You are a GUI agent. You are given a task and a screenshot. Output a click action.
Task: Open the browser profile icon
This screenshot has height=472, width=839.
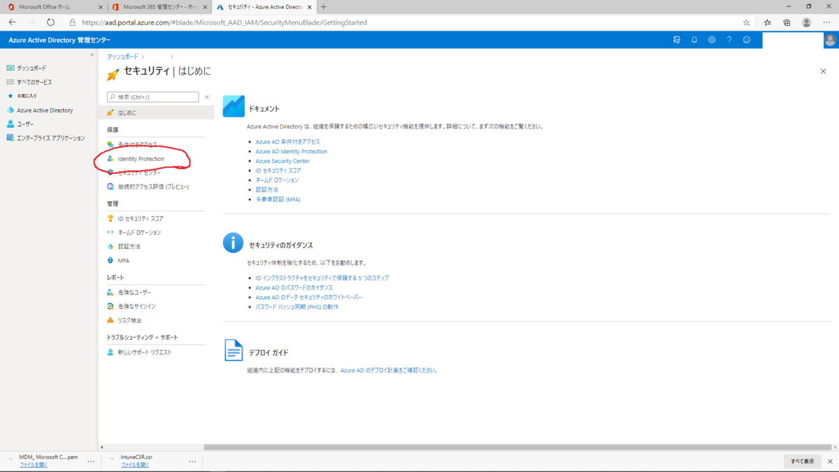(807, 22)
